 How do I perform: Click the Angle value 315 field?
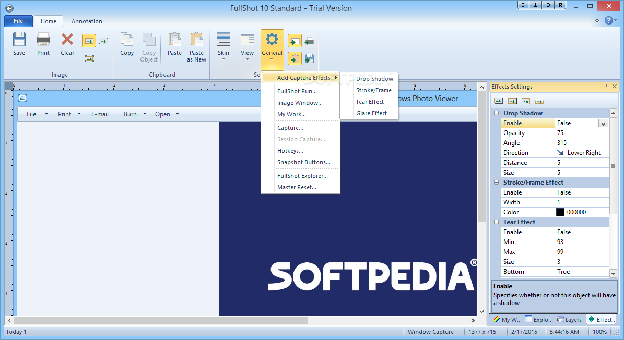click(x=582, y=143)
